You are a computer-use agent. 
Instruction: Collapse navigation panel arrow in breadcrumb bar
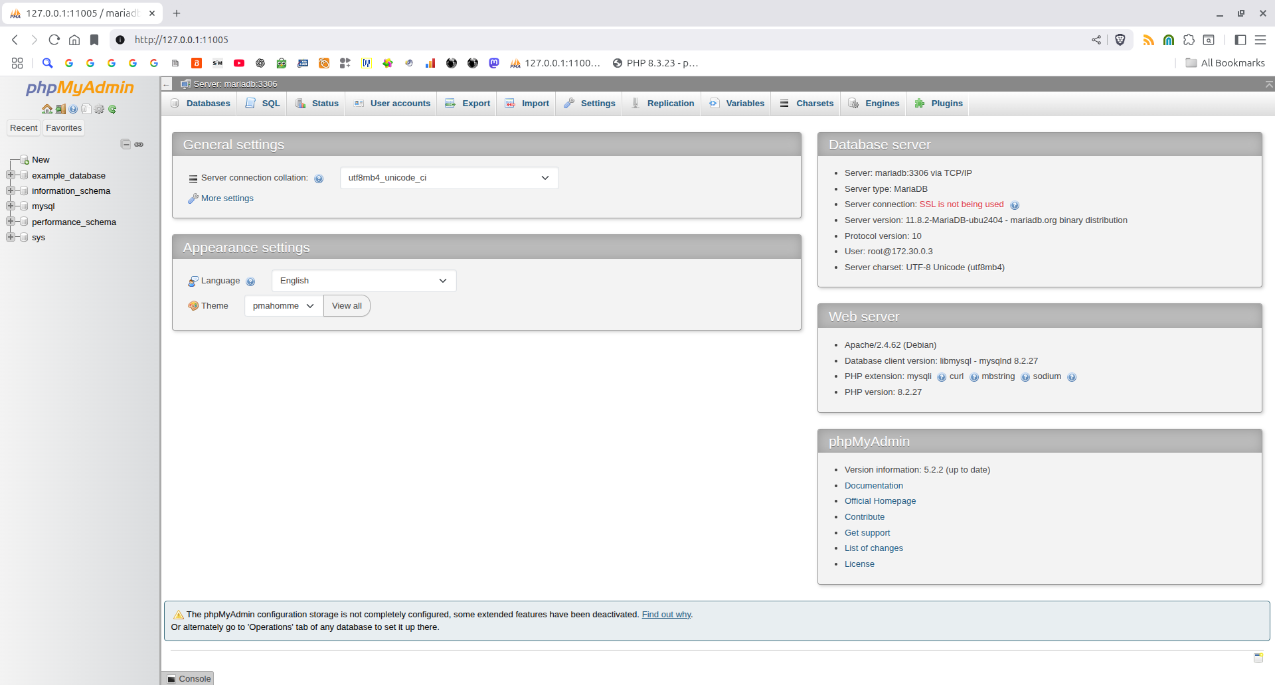pyautogui.click(x=167, y=84)
